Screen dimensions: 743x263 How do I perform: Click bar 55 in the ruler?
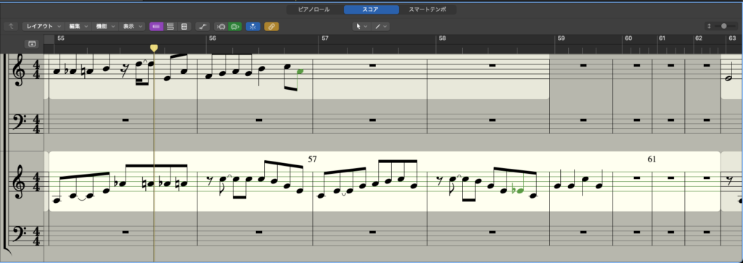point(60,38)
